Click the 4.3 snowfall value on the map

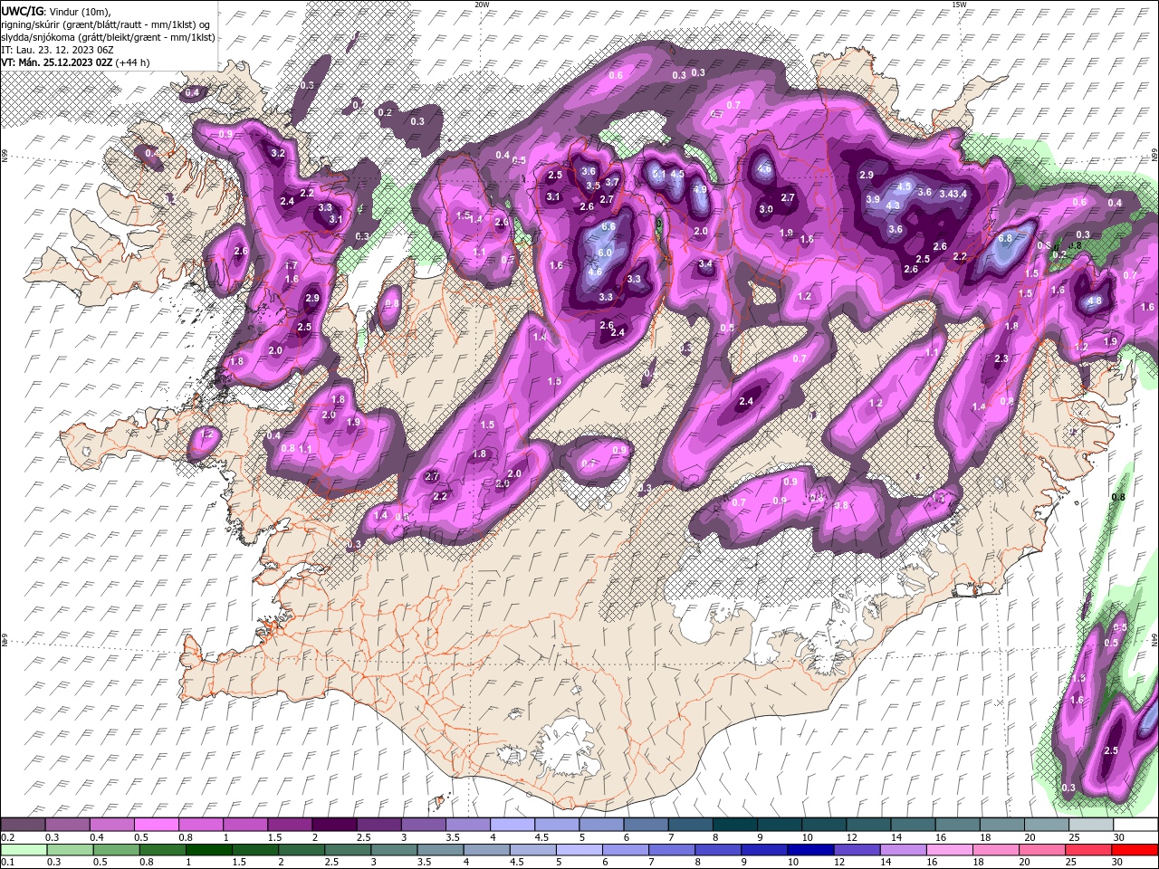(893, 206)
